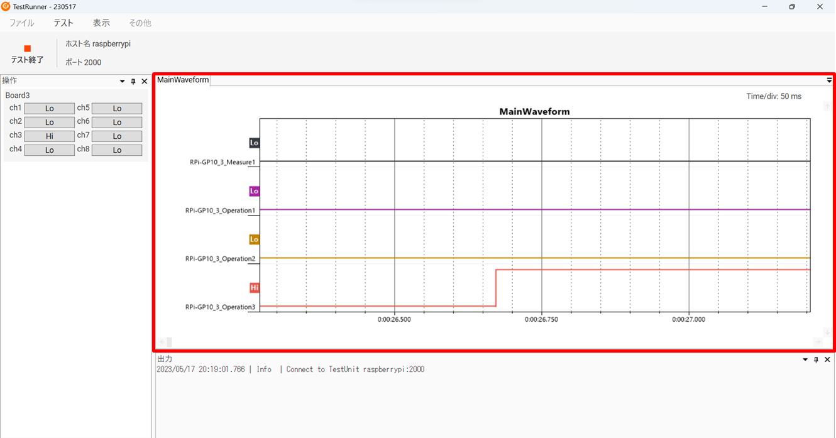Pin the 操作 panel
Screen dimensions: 836x438
pos(133,82)
